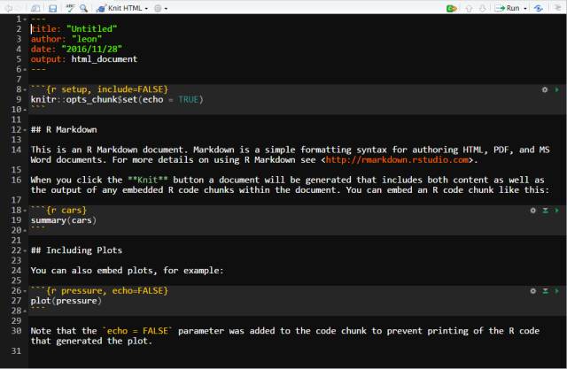Click the "leon" author value
The width and height of the screenshot is (567, 369).
(x=87, y=39)
